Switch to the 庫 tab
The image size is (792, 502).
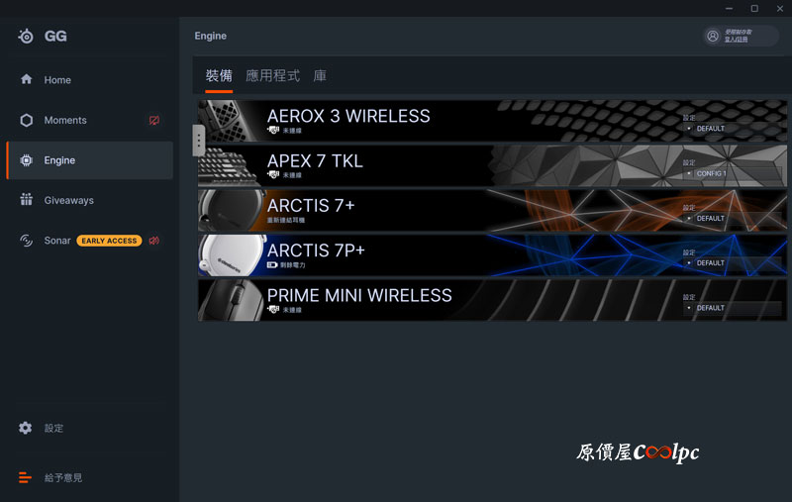coord(320,76)
